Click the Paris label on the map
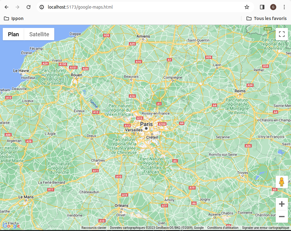 pos(146,124)
